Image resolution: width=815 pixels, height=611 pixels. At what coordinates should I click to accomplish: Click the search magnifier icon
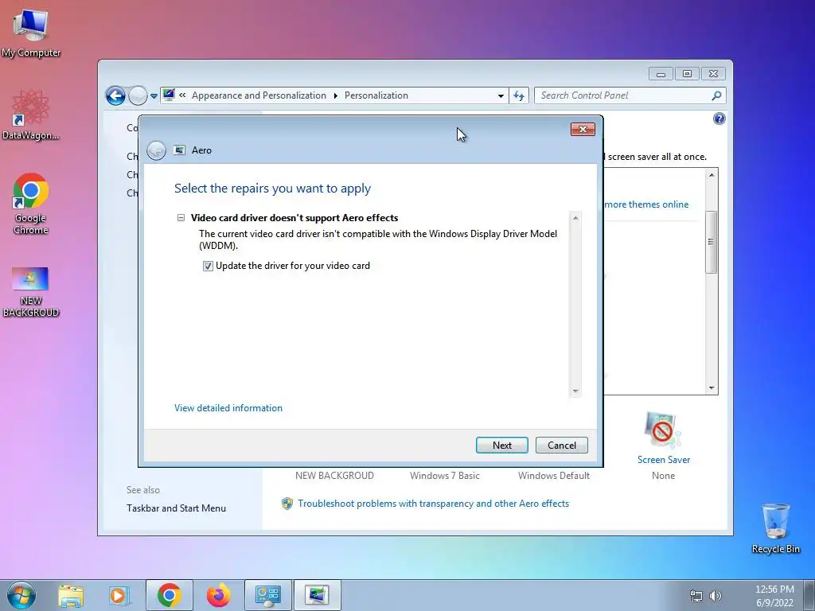click(x=716, y=95)
